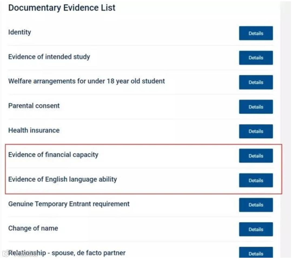292x259 pixels.
Task: Select the Welfare arrangements row label
Action: point(87,81)
